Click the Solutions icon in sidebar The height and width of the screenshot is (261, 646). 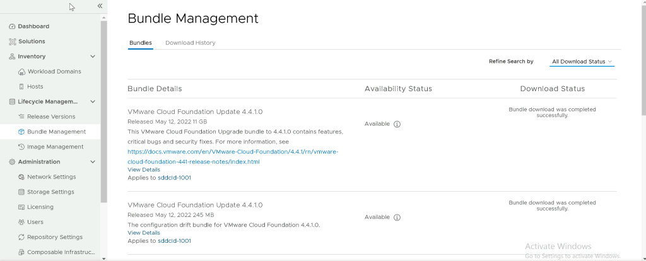(x=13, y=42)
